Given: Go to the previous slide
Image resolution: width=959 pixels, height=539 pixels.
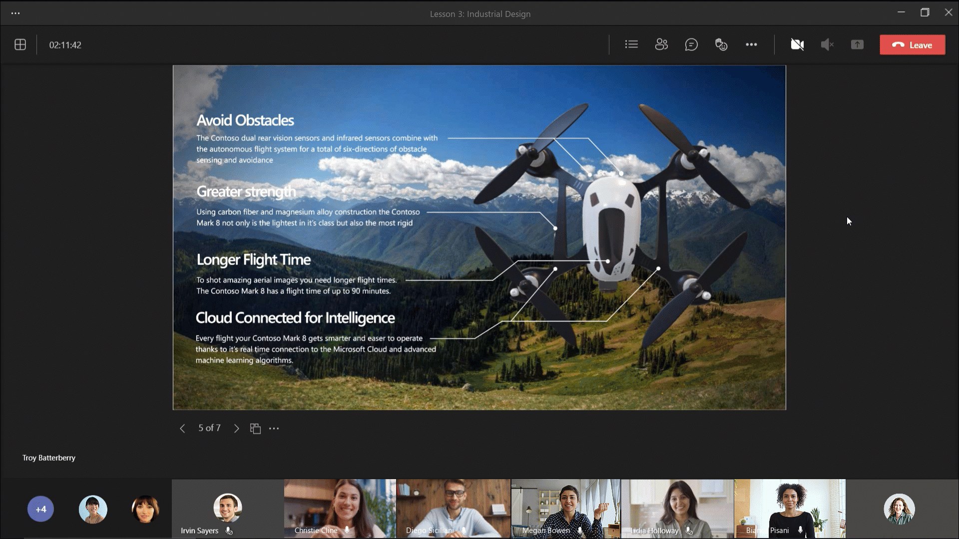Looking at the screenshot, I should [x=182, y=428].
